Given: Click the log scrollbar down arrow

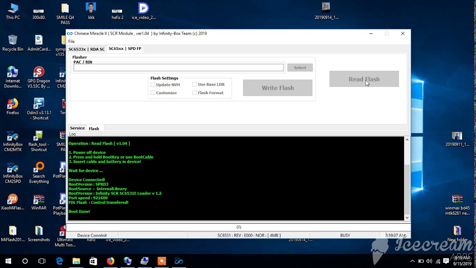Looking at the screenshot, I should (407, 218).
